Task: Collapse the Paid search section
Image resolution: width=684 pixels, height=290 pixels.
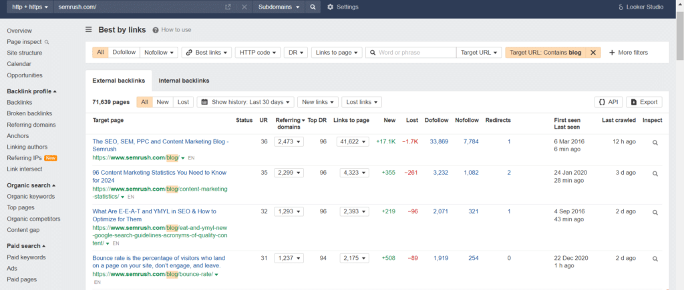Action: [x=27, y=246]
